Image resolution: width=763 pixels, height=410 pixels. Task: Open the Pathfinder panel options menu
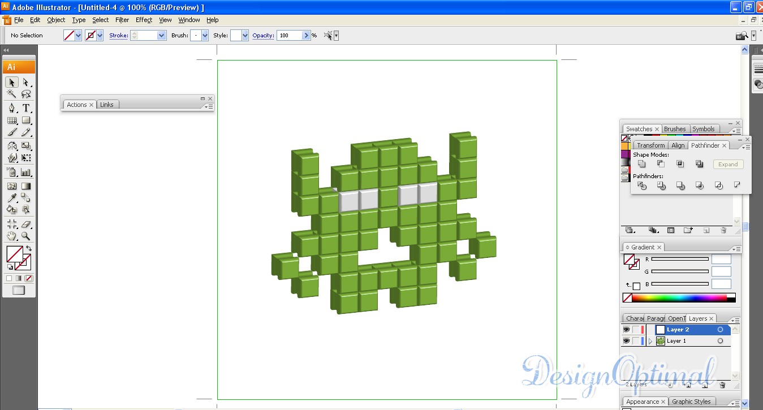point(746,147)
